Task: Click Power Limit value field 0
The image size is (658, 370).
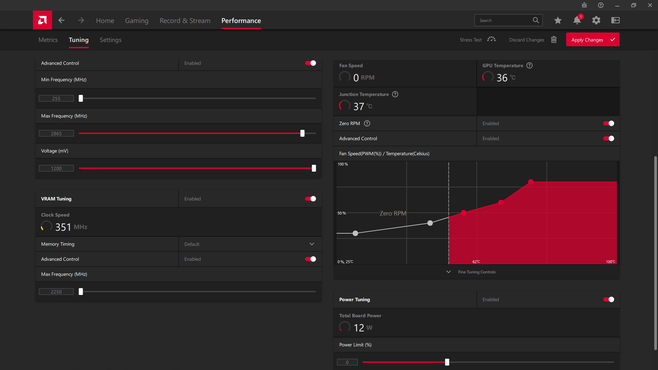Action: point(347,362)
